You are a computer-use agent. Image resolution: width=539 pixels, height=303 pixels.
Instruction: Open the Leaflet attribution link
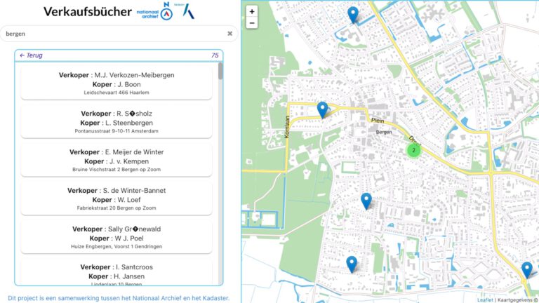(485, 299)
